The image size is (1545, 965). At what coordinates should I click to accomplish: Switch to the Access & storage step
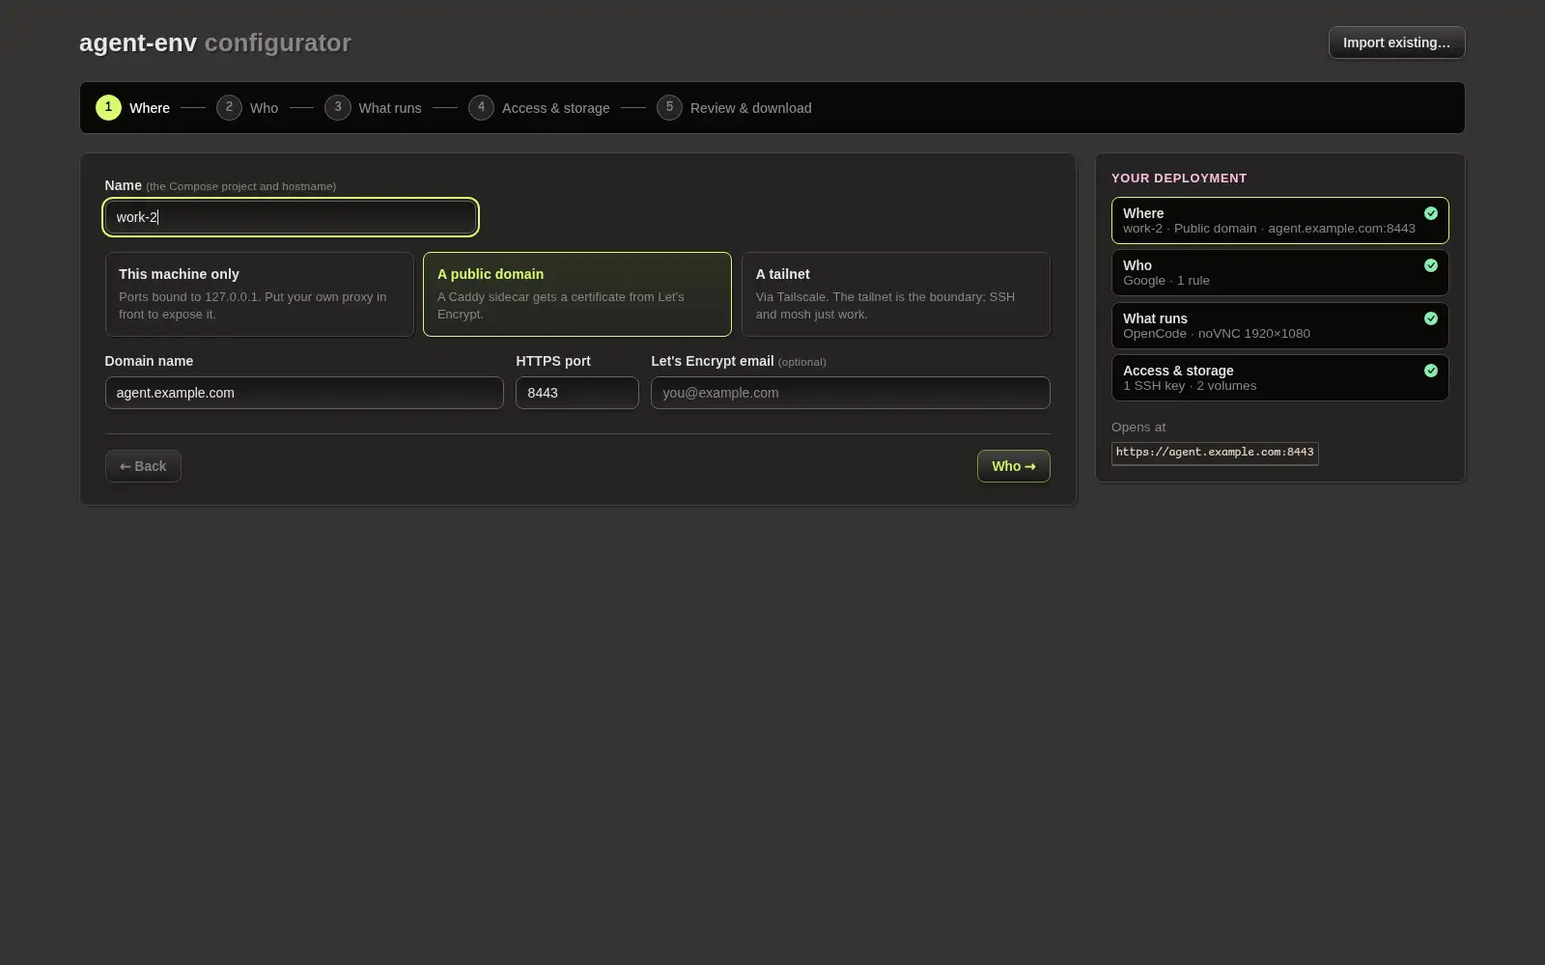[540, 108]
